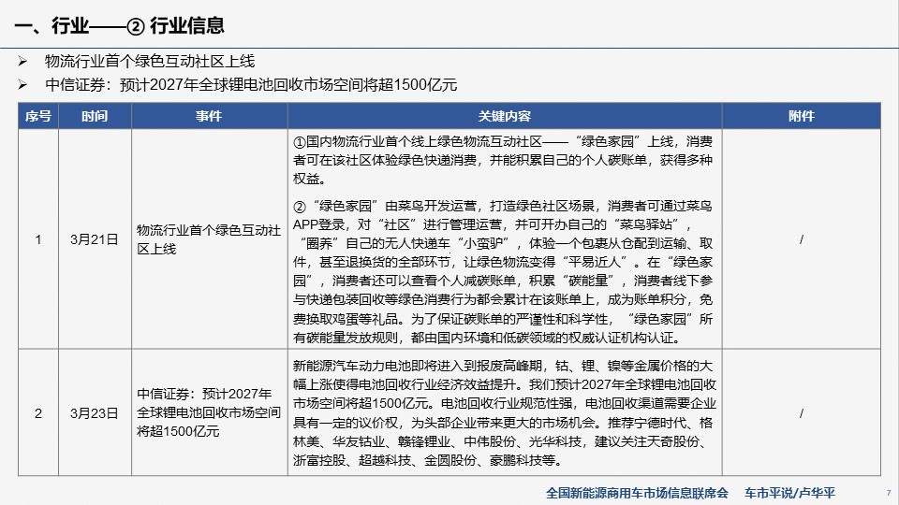Click footer text 全国新能源商用车市场信息联席会
899x505 pixels.
(x=637, y=493)
